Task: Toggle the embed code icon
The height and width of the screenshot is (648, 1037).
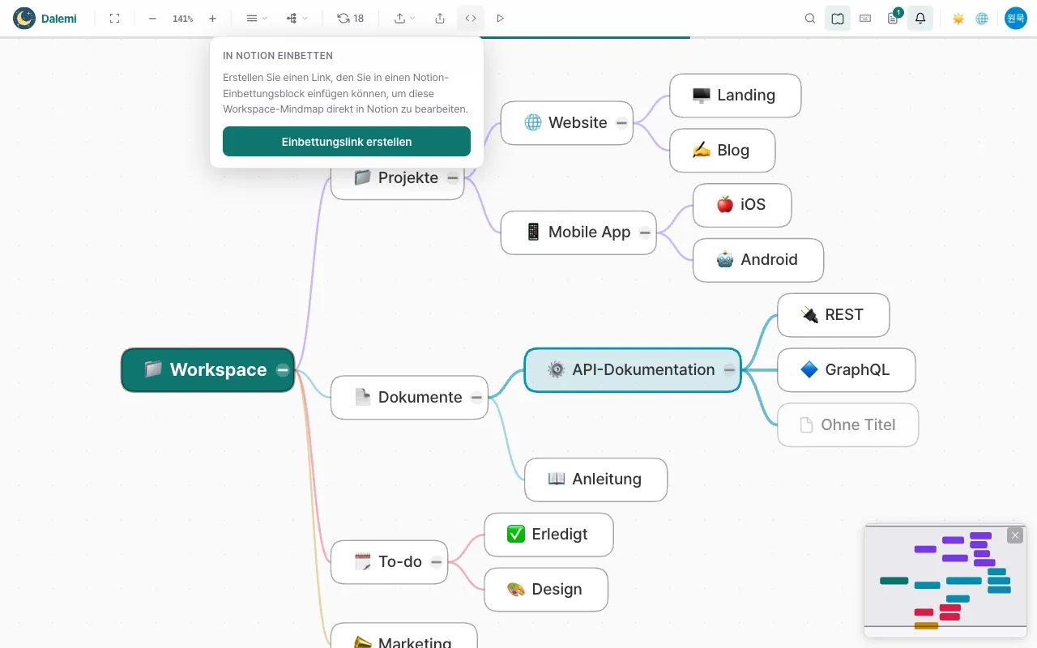Action: [x=471, y=18]
